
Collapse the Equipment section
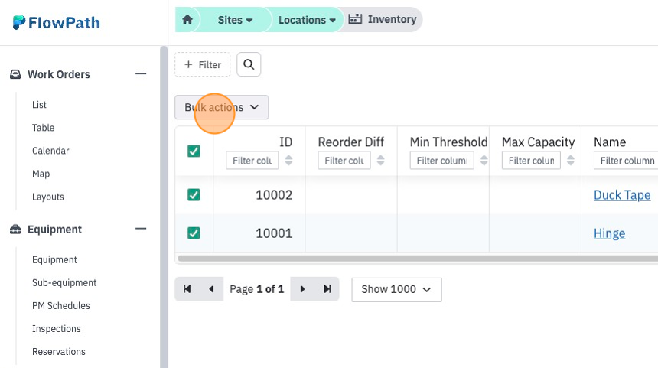tap(141, 229)
